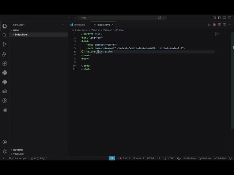Go forward with the right arrow
Image resolution: width=234 pixels, height=175 pixels.
75,18
